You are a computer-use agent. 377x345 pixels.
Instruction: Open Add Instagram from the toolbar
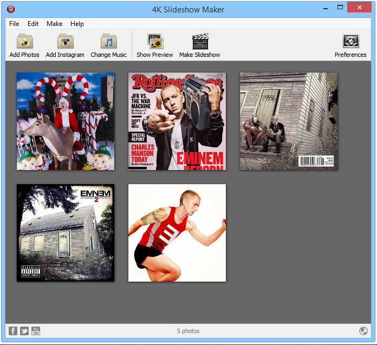(x=65, y=42)
